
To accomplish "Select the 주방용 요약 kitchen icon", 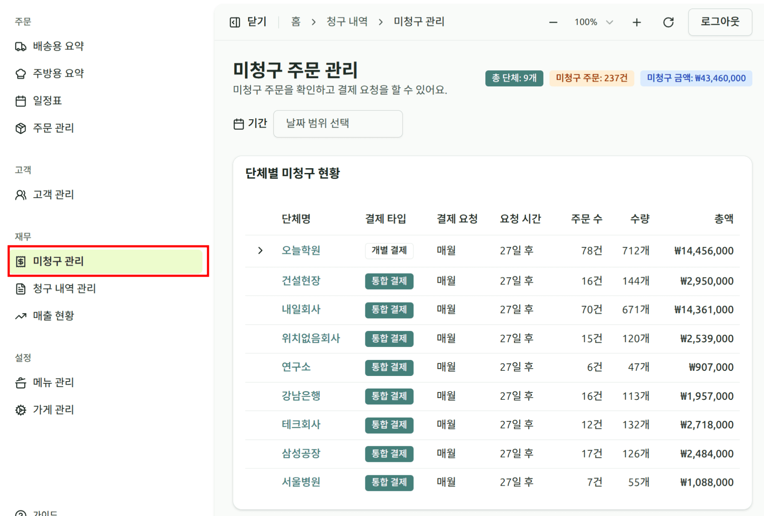I will (x=20, y=73).
